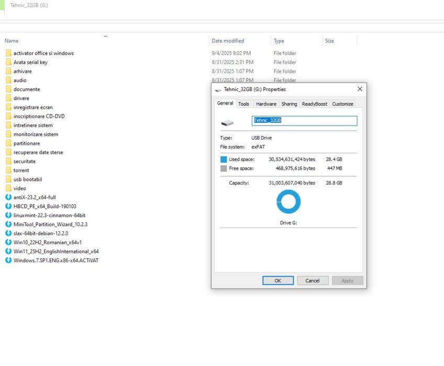This screenshot has height=366, width=444.
Task: Cancel the Properties dialog
Action: point(313,281)
